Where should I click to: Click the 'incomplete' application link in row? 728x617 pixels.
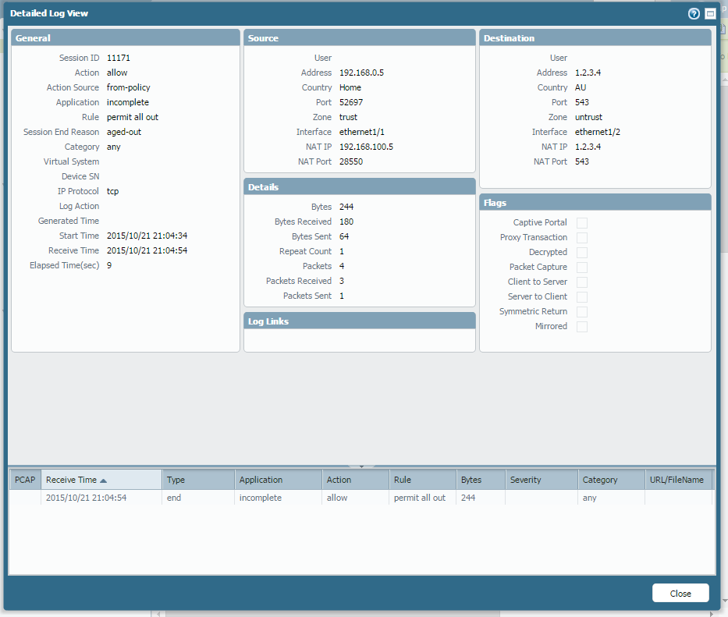pyautogui.click(x=260, y=498)
